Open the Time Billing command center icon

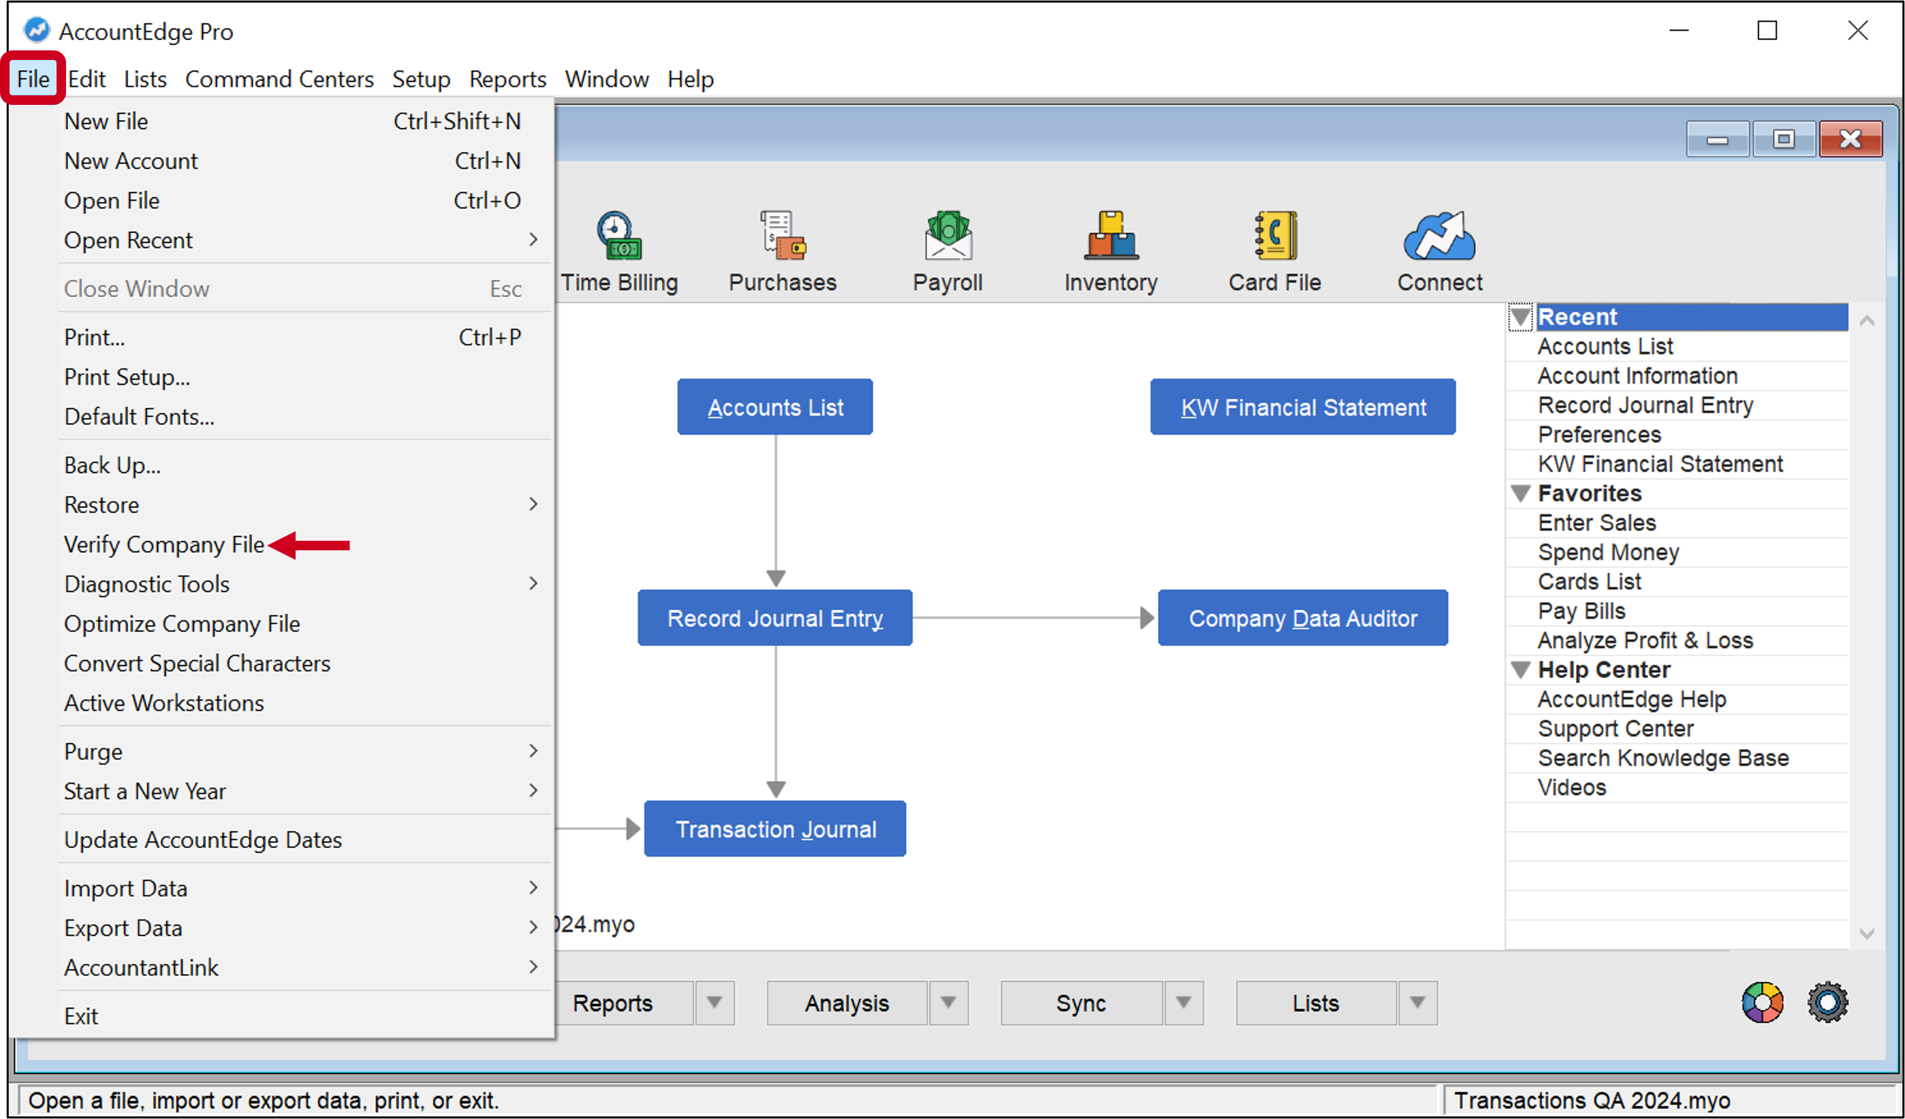[618, 236]
